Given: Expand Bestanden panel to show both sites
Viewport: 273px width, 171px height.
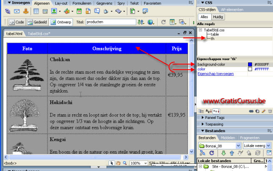Looking at the screenshot, I should (x=269, y=153).
